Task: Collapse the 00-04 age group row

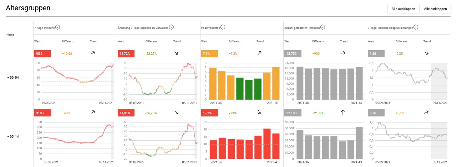Action: [13, 77]
